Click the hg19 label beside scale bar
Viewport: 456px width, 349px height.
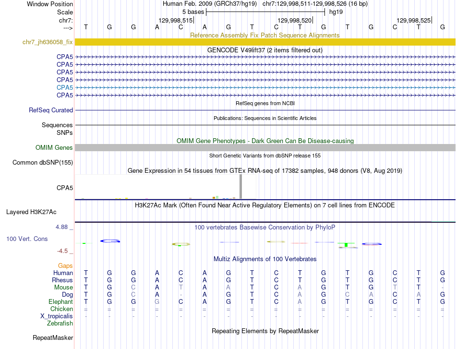tap(336, 12)
